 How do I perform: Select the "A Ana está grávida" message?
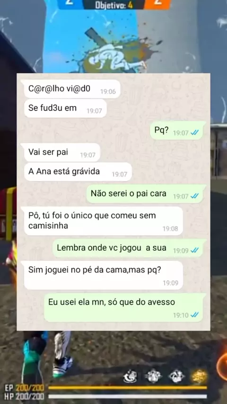78,172
